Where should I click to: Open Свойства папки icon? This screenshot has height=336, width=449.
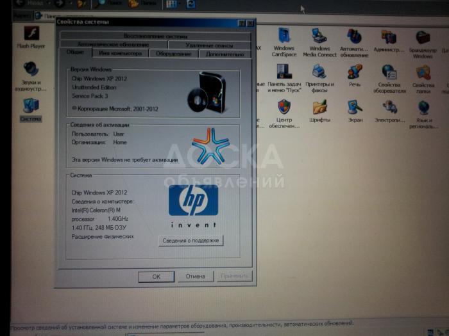(x=423, y=79)
